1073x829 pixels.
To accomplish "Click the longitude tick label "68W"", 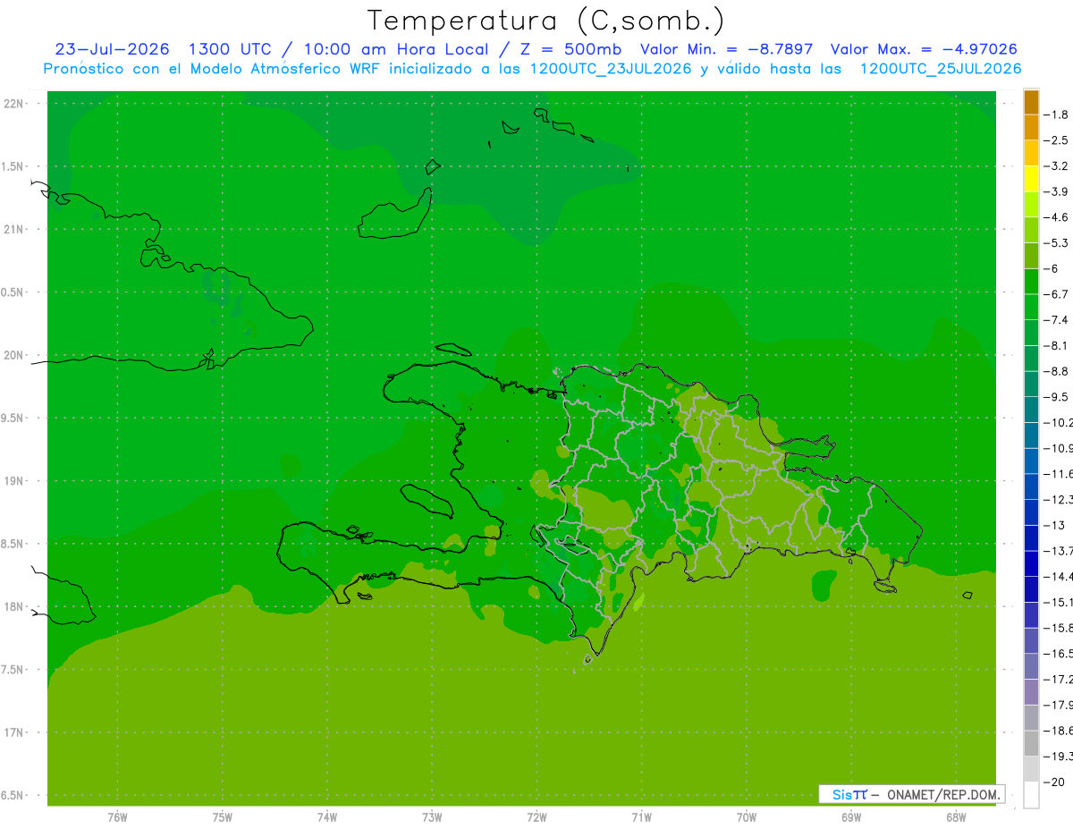I will pyautogui.click(x=956, y=817).
